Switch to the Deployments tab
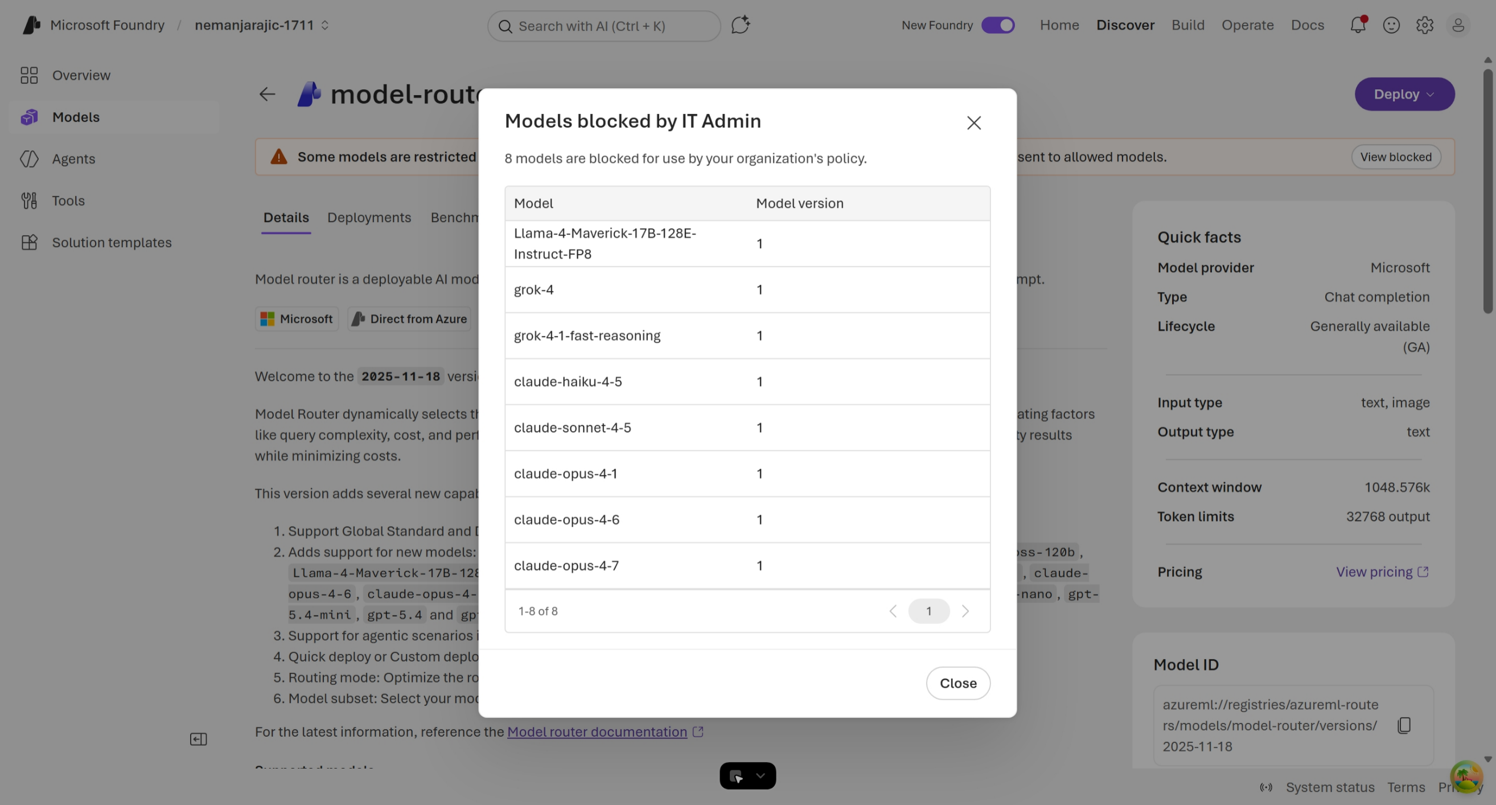The width and height of the screenshot is (1496, 805). 369,217
